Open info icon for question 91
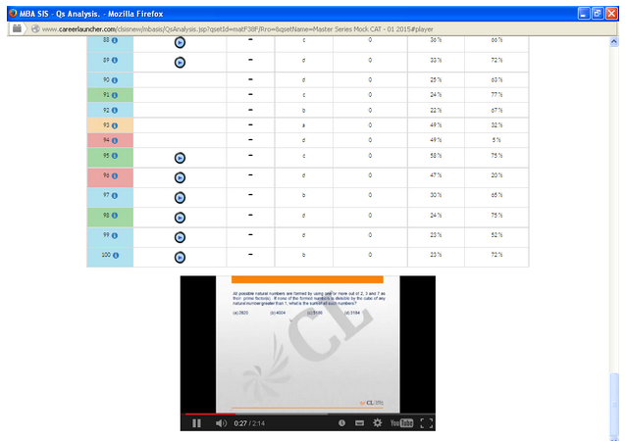Image resolution: width=625 pixels, height=441 pixels. click(115, 95)
